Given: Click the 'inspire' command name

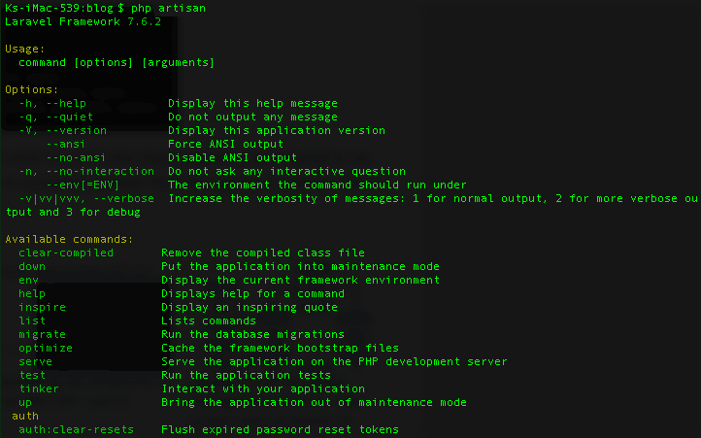Looking at the screenshot, I should pyautogui.click(x=43, y=307).
